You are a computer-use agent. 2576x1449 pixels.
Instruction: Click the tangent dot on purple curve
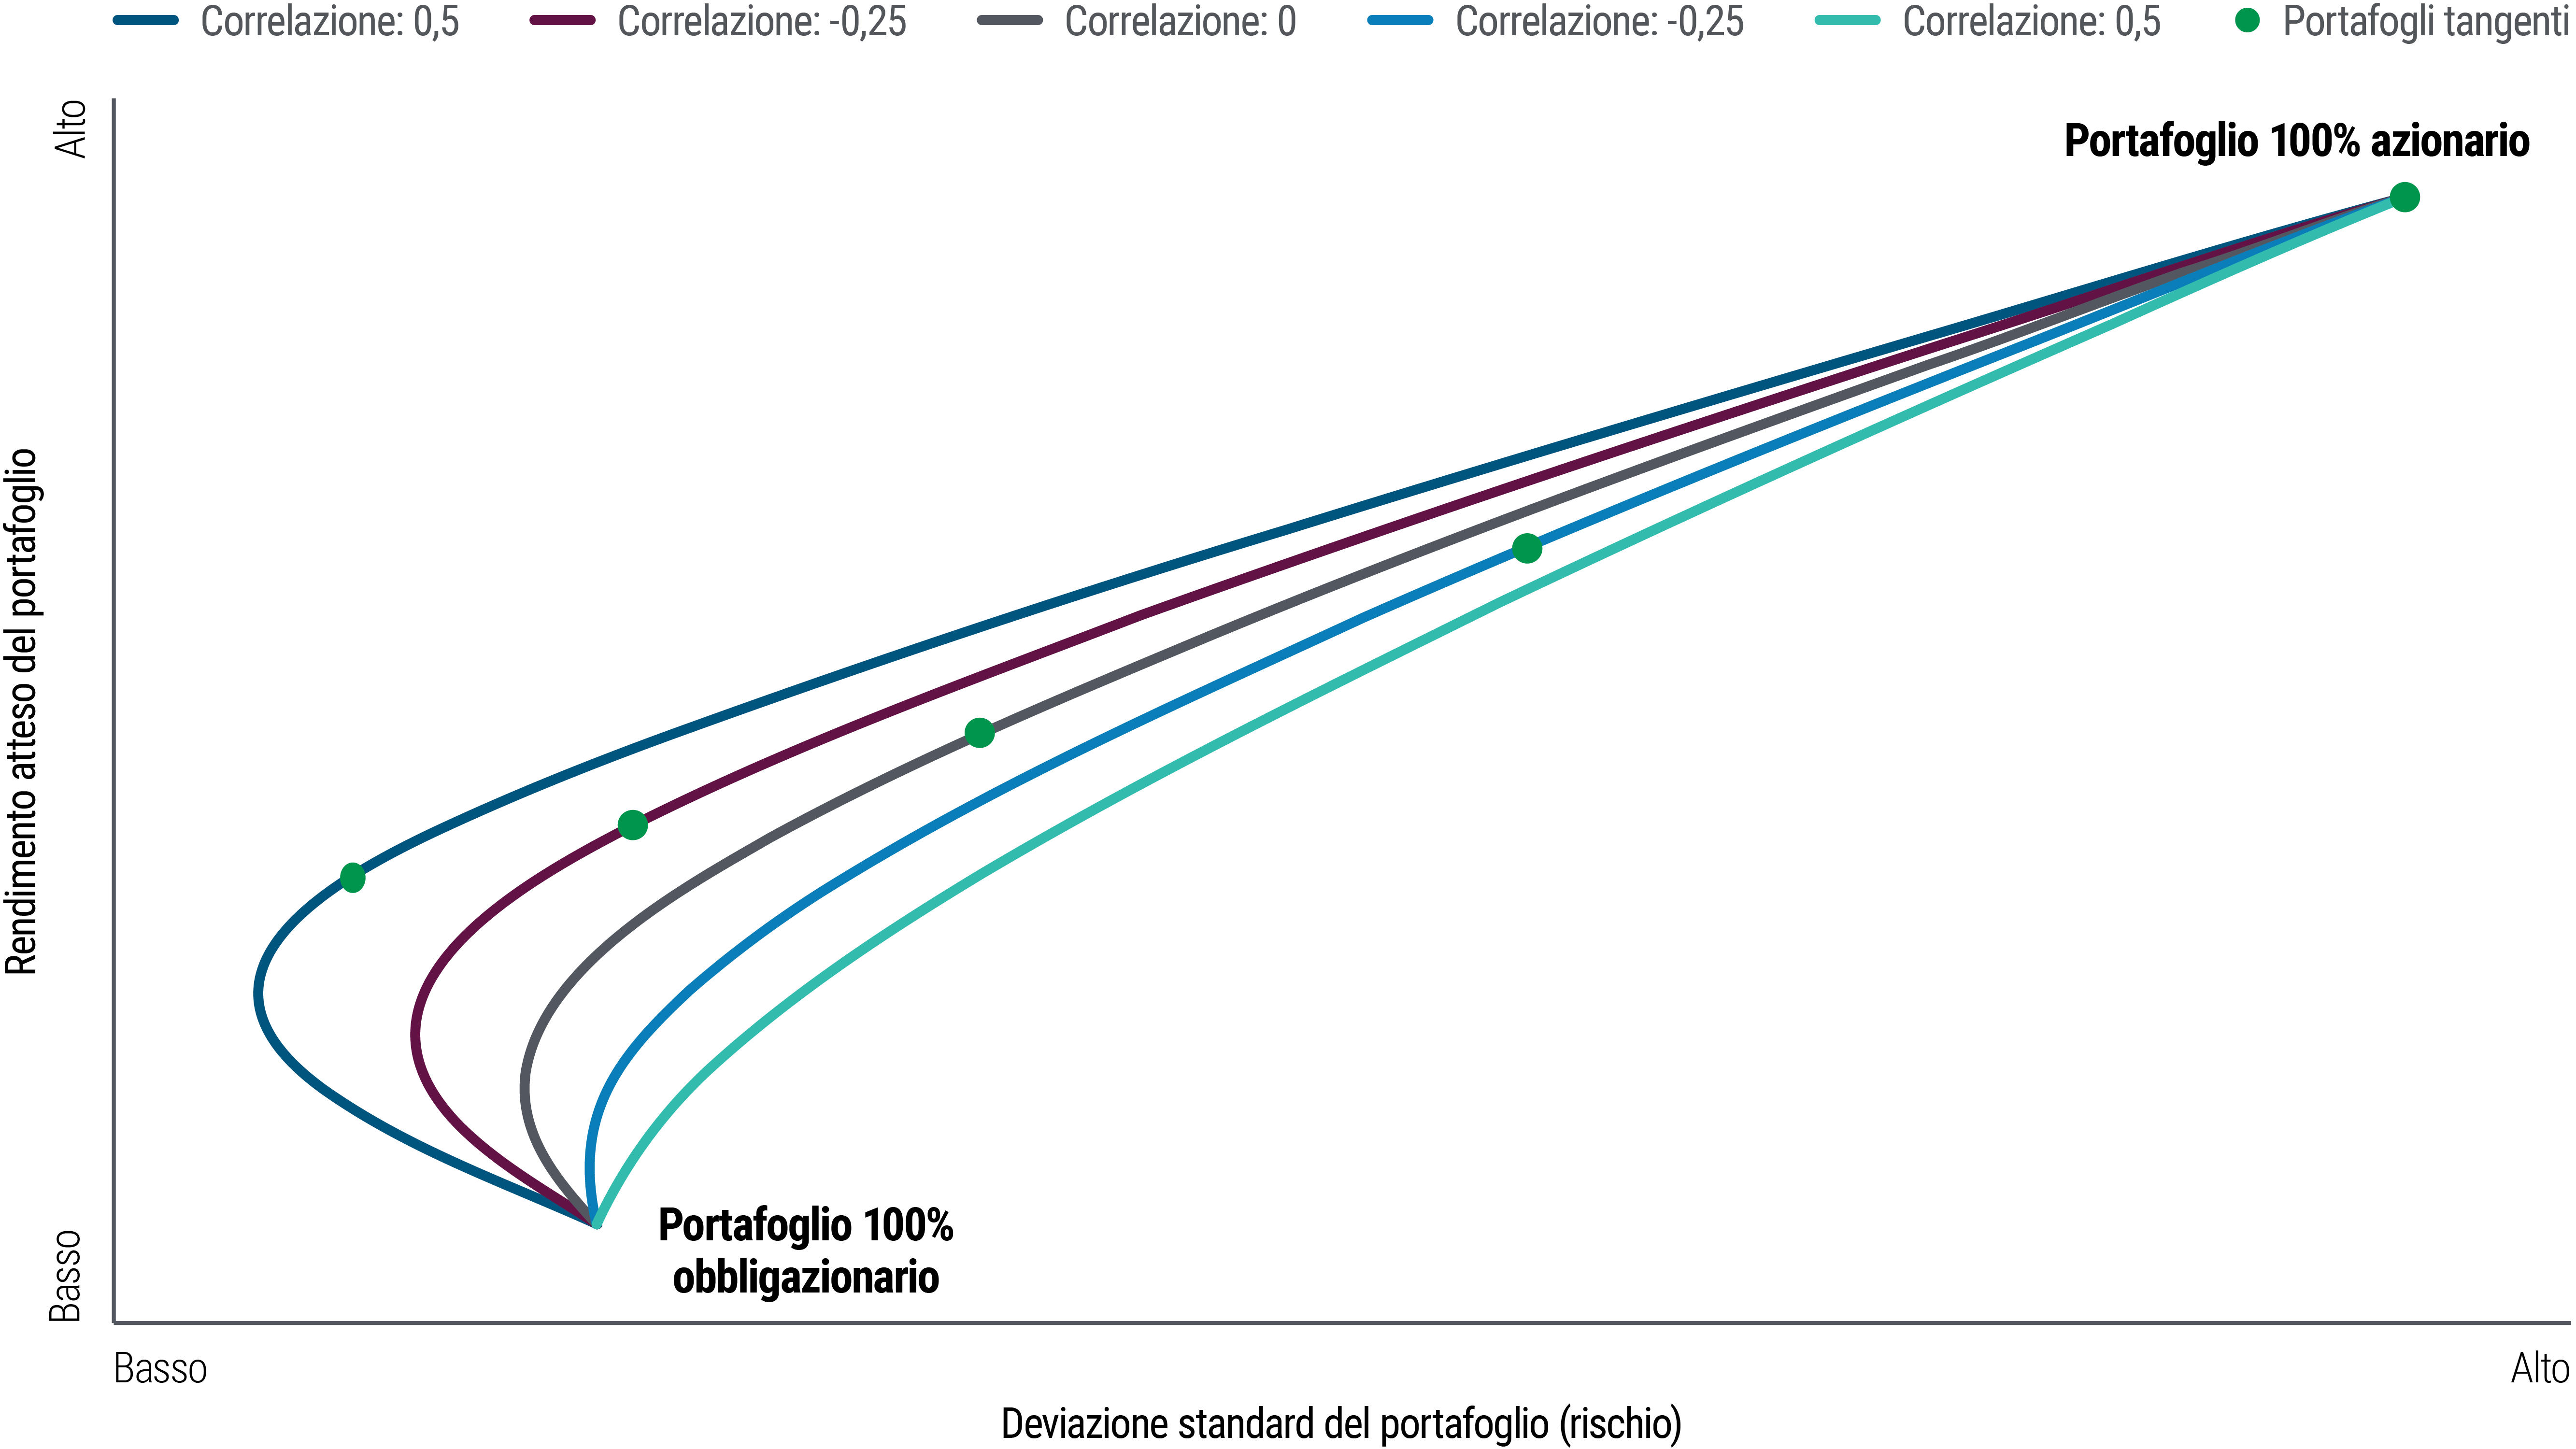632,825
